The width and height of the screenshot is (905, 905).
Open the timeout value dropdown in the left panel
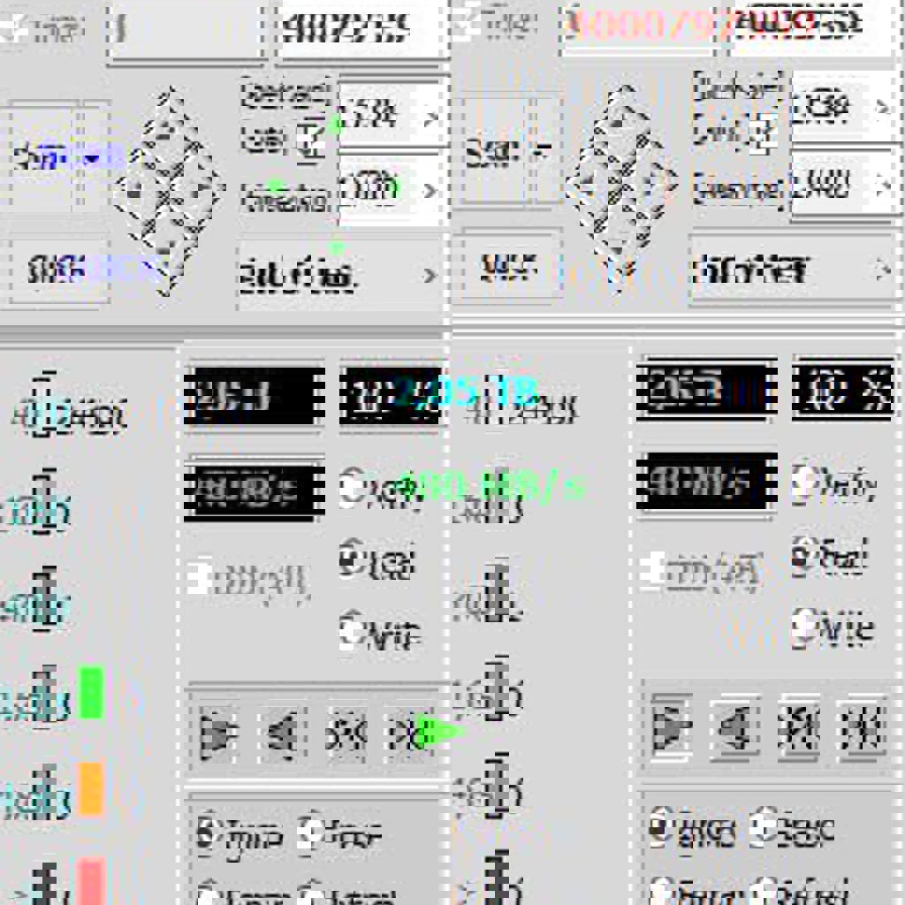tap(430, 189)
